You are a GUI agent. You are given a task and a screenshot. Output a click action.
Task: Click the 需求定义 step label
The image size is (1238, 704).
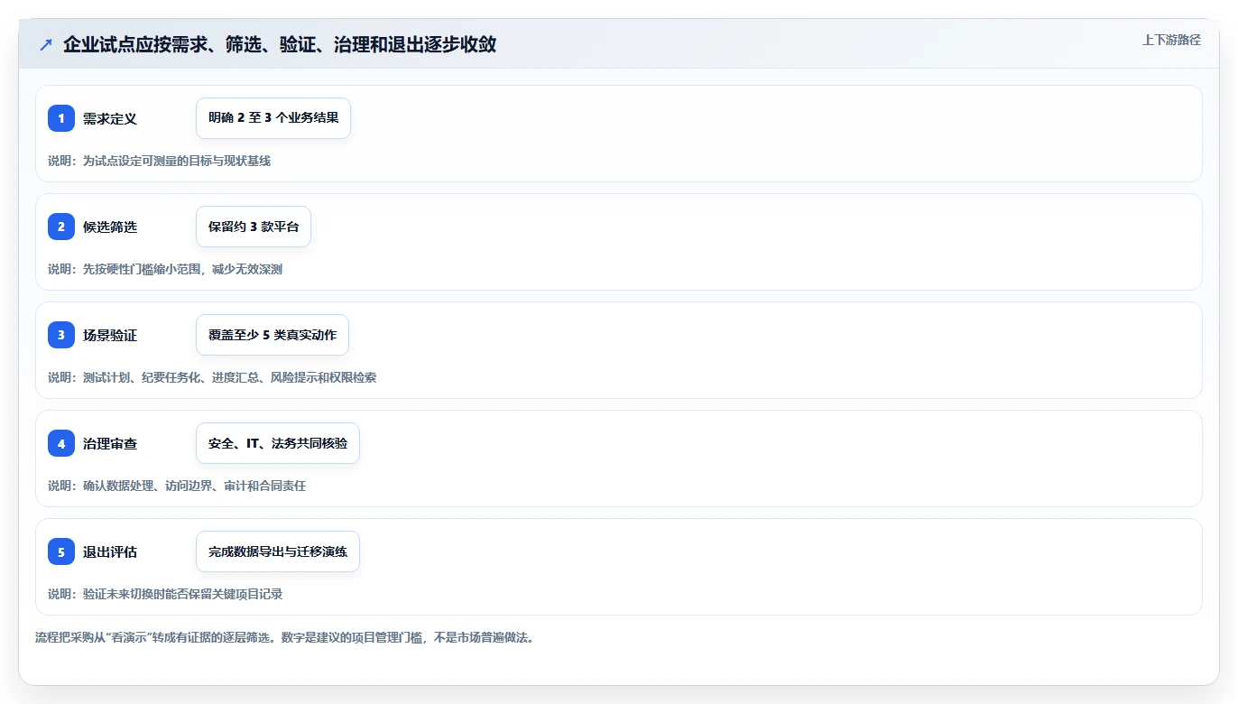click(x=110, y=118)
